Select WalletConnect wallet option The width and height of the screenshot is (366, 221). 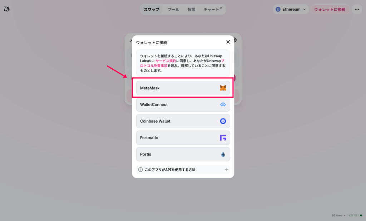(183, 105)
